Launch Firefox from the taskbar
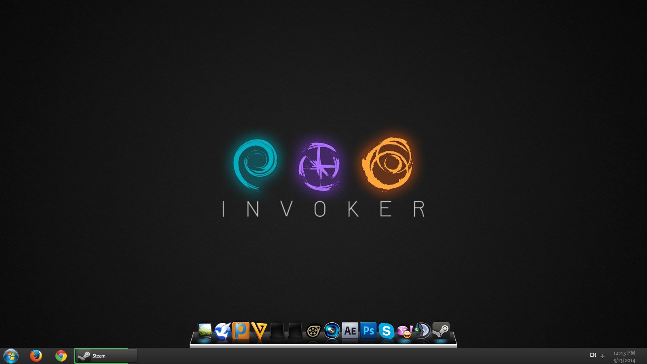The height and width of the screenshot is (364, 647). tap(36, 356)
